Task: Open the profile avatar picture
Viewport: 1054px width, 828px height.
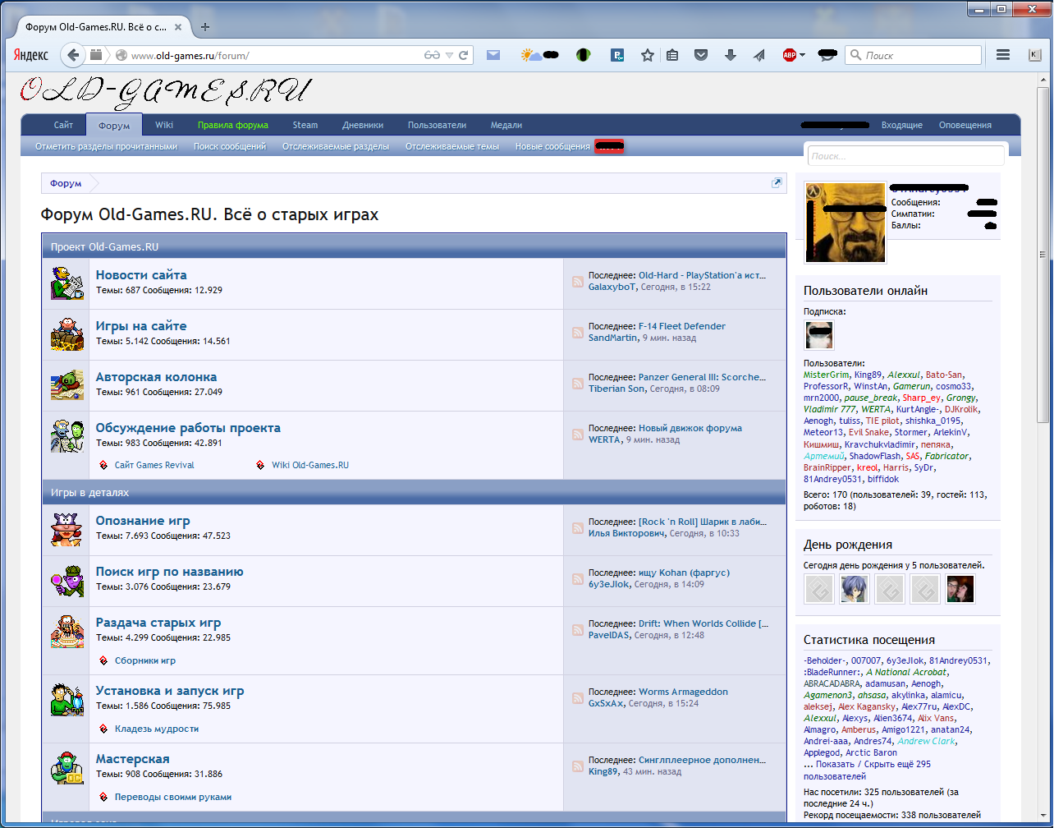Action: click(x=845, y=223)
